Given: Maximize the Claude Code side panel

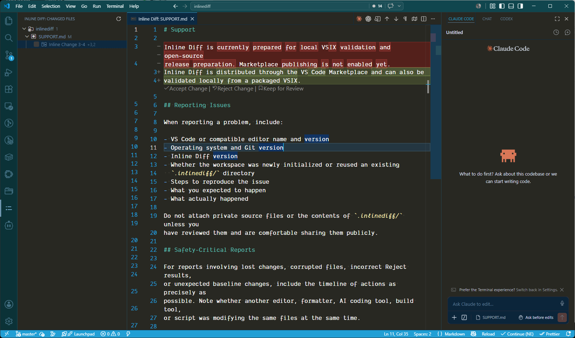Looking at the screenshot, I should [x=557, y=19].
